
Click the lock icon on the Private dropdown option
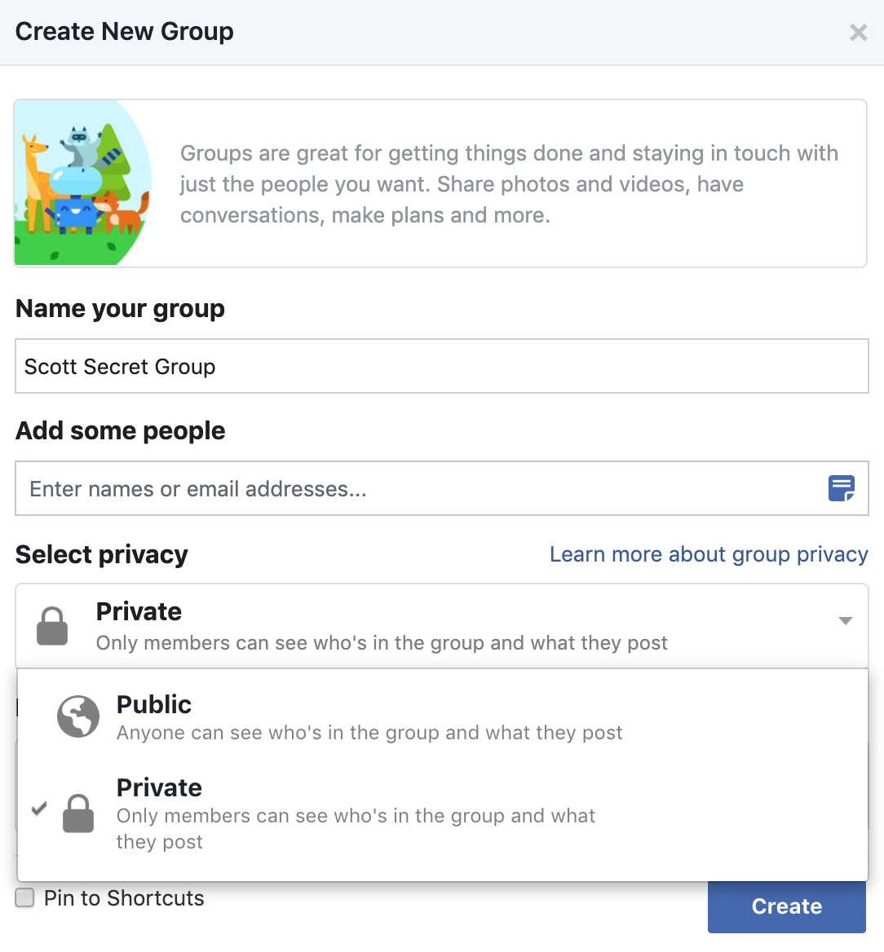tap(78, 813)
